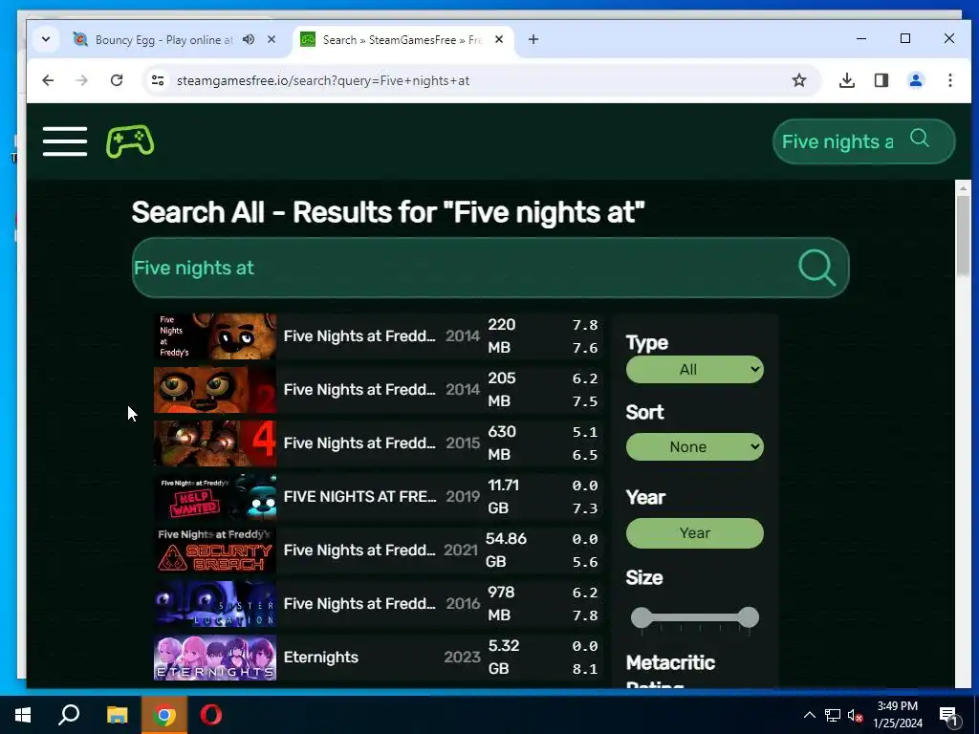The height and width of the screenshot is (734, 979).
Task: Switch to the Bouncy Egg tab
Action: point(163,40)
